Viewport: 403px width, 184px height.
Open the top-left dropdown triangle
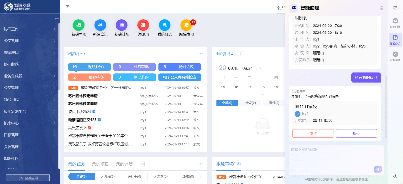point(67,6)
